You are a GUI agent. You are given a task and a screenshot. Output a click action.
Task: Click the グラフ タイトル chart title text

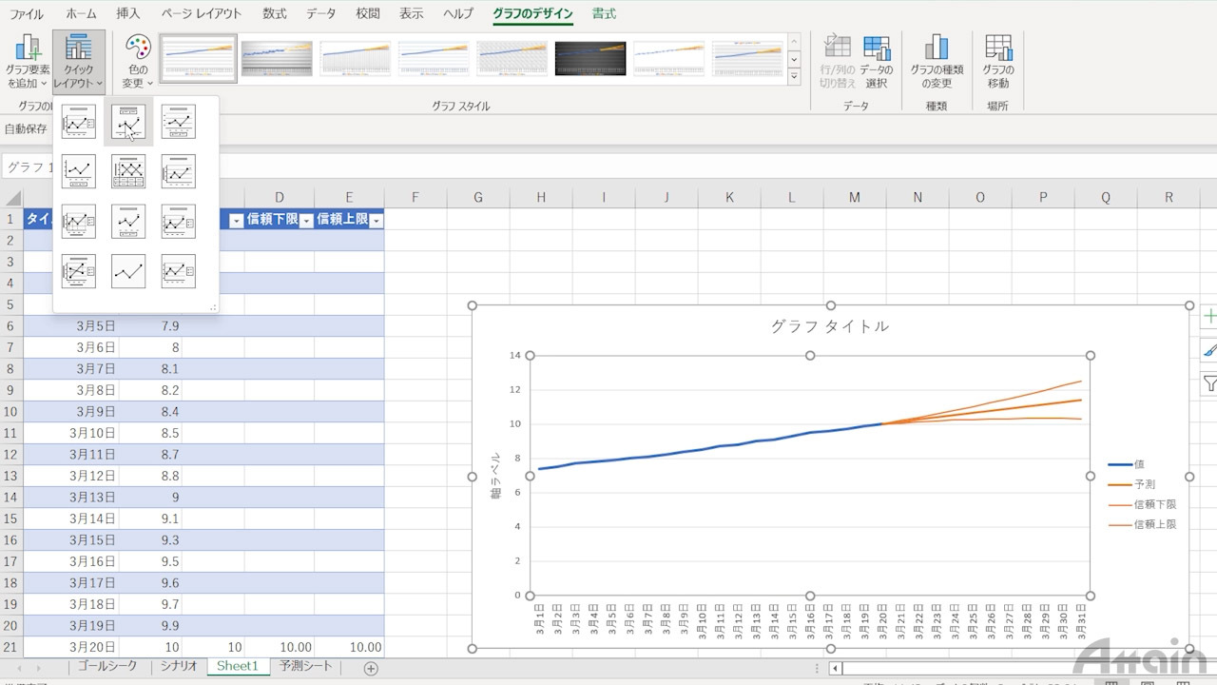829,326
